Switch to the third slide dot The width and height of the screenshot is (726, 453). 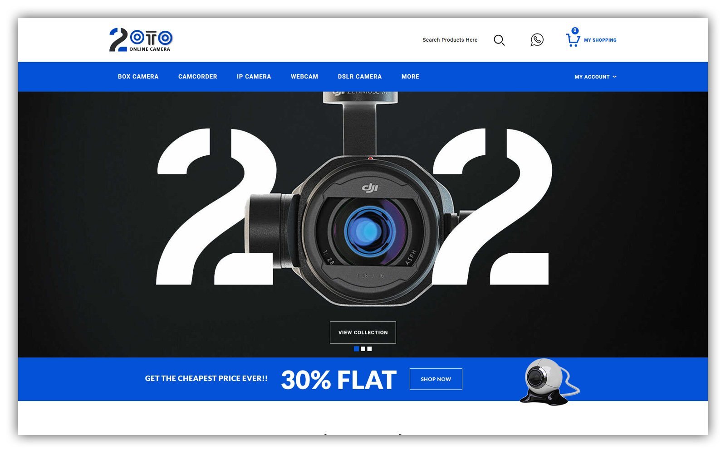(369, 349)
